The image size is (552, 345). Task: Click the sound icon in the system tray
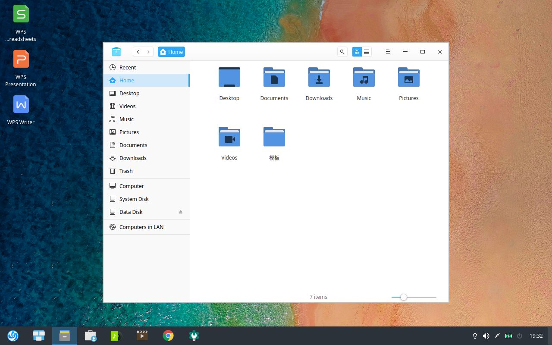click(486, 336)
